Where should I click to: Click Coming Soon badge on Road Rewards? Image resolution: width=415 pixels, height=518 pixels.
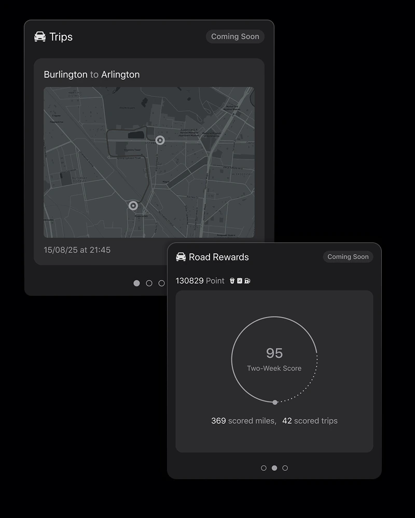pos(348,257)
